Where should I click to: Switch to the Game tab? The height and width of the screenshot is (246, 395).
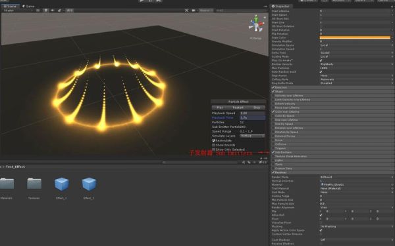point(28,6)
